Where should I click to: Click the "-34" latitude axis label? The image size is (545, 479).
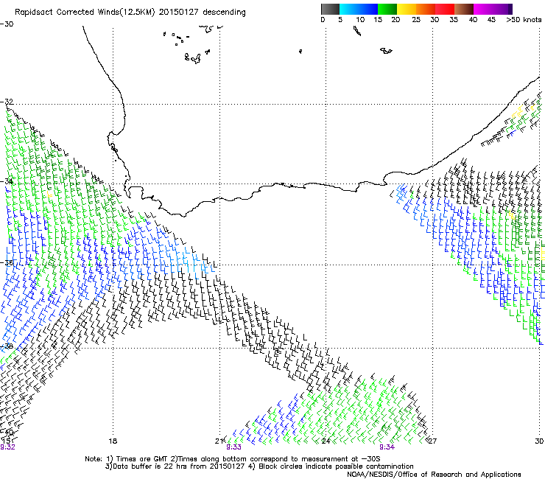pos(7,181)
